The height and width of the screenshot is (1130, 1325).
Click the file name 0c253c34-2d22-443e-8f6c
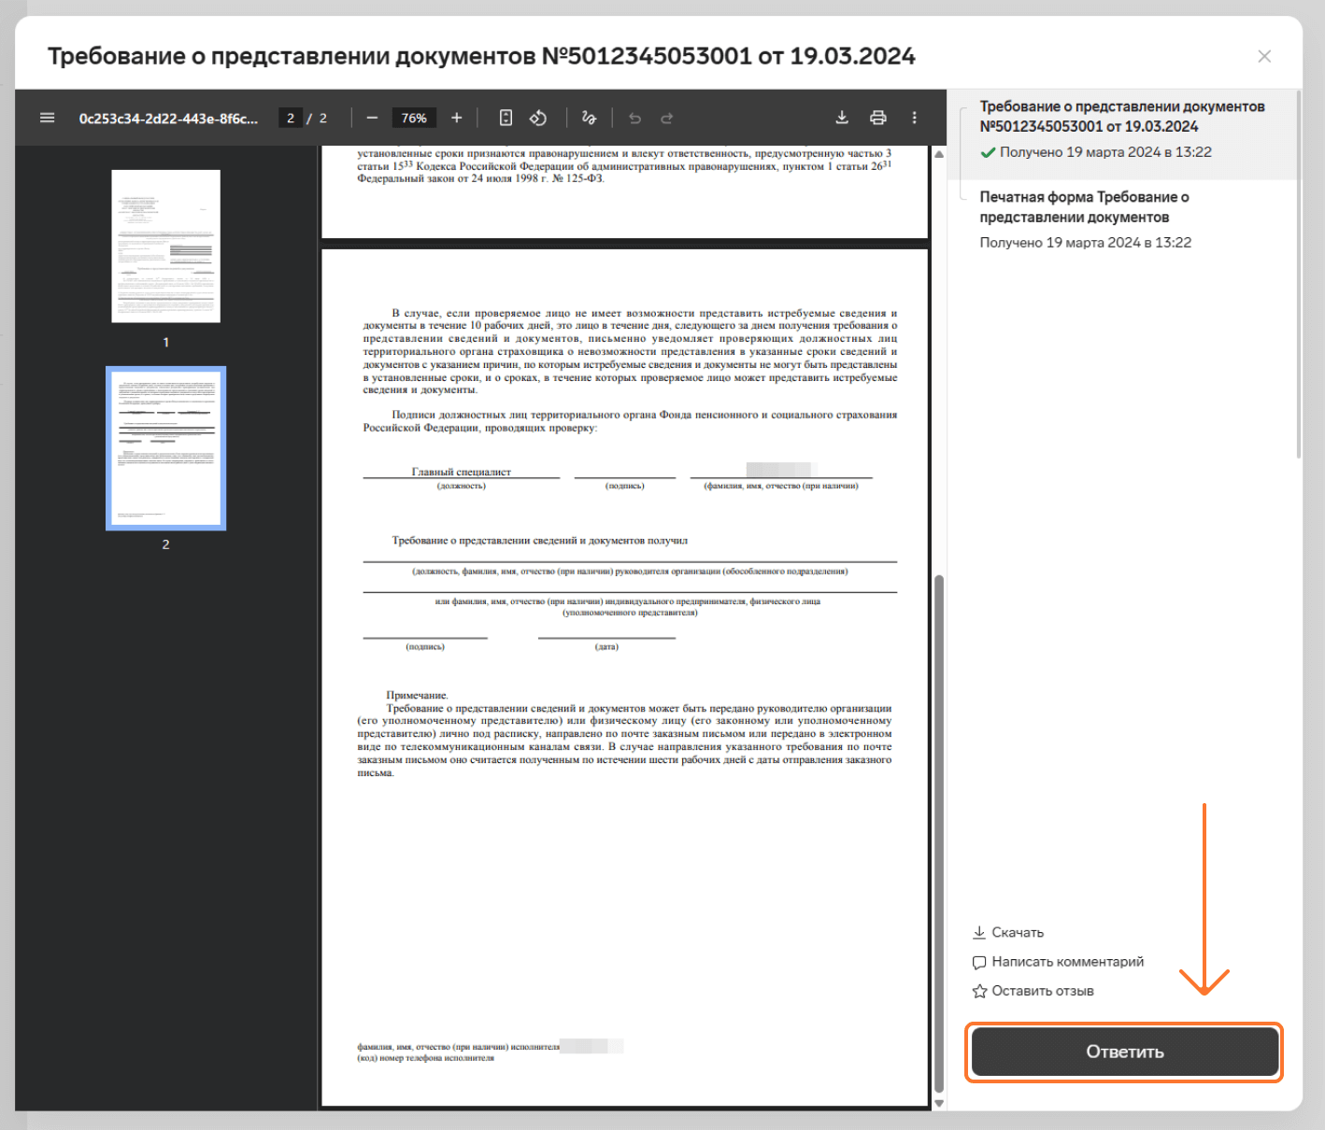(168, 119)
